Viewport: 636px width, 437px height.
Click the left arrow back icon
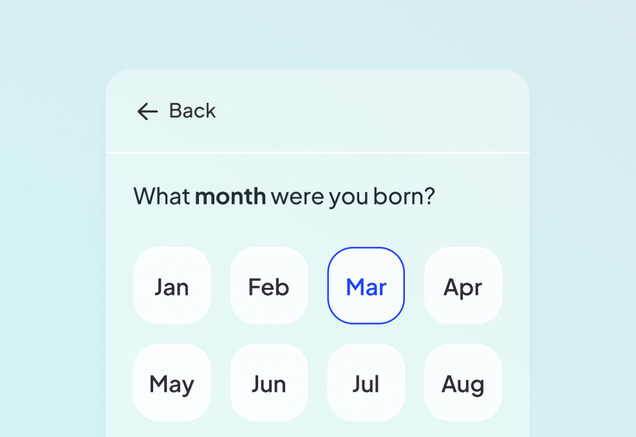click(x=147, y=111)
